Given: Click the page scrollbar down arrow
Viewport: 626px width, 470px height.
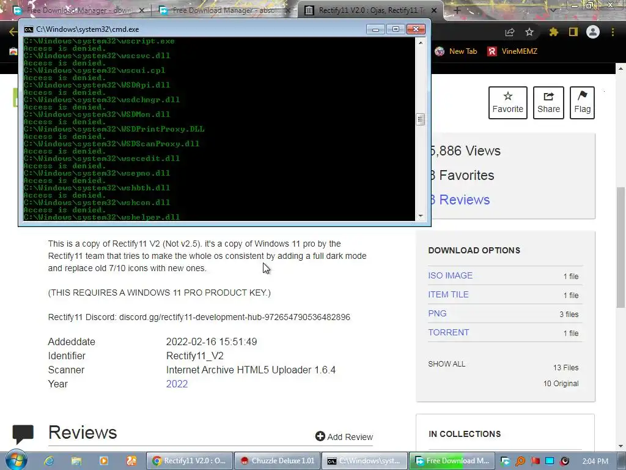Looking at the screenshot, I should (620, 446).
